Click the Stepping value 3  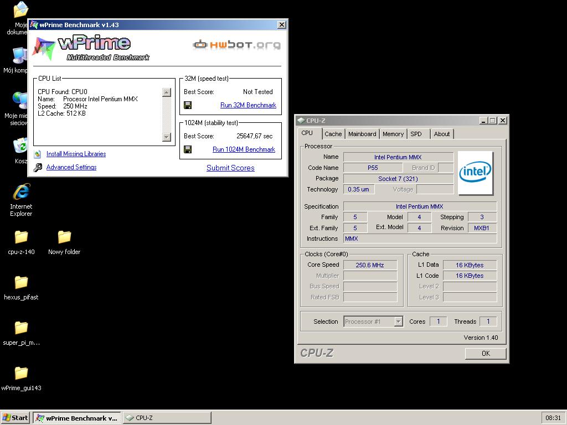pos(482,217)
